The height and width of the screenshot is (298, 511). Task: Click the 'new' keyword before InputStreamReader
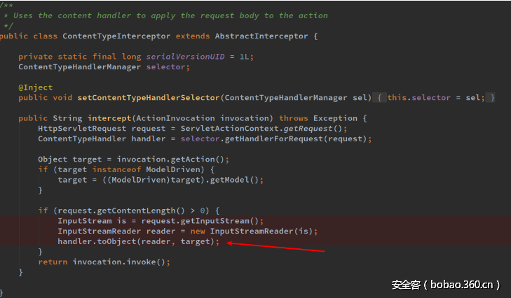tap(198, 232)
